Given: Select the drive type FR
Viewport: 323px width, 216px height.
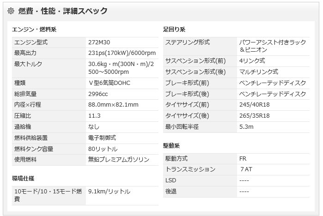Looking at the screenshot, I should pyautogui.click(x=243, y=159).
